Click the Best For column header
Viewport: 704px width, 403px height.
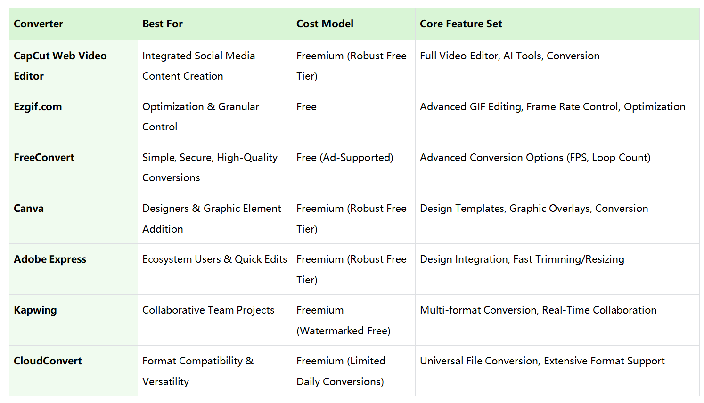point(163,24)
